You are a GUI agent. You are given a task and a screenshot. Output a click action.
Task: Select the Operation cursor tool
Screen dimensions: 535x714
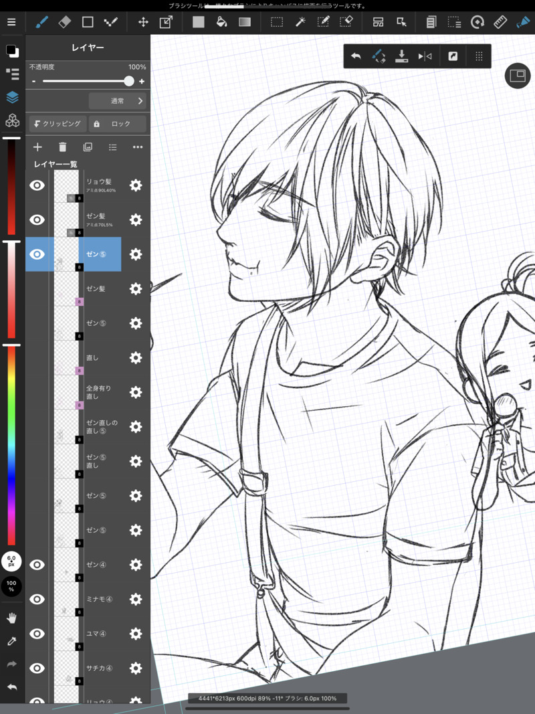[x=401, y=22]
